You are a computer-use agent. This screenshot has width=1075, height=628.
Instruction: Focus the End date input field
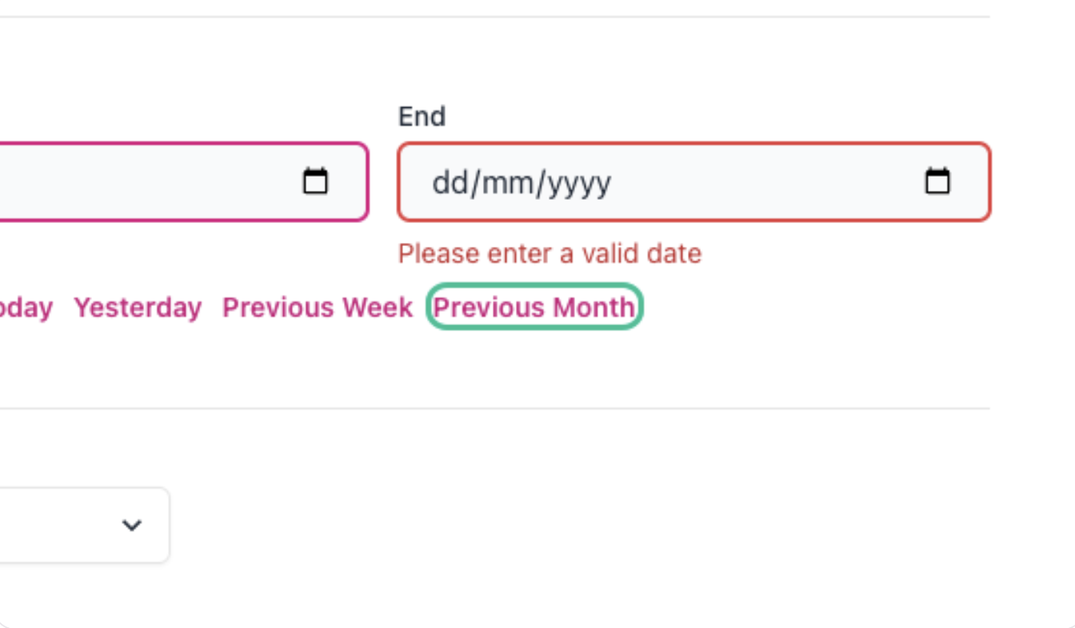[x=694, y=182]
